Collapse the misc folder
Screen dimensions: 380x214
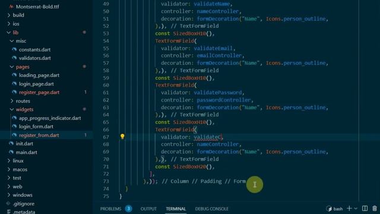(21, 41)
